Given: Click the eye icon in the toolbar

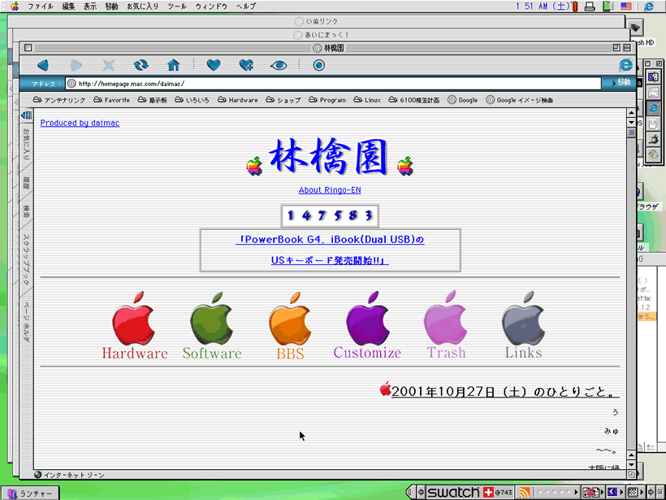Looking at the screenshot, I should tap(279, 65).
